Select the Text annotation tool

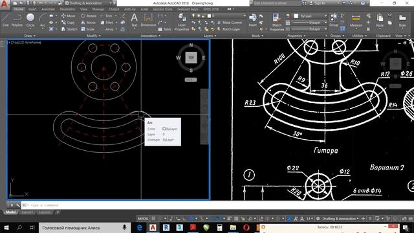[134, 20]
